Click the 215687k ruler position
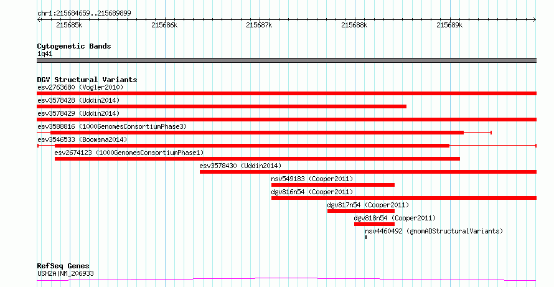554x287 pixels. tap(260, 25)
